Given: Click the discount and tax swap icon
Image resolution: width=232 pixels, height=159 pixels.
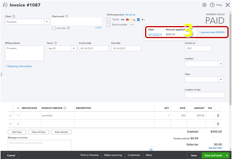Looking at the screenshot, I should point(151,149).
